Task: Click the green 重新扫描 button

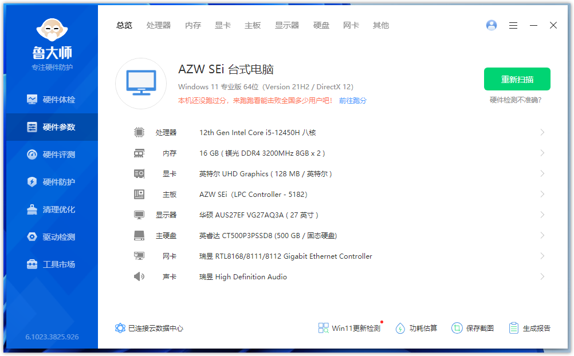Action: point(517,80)
